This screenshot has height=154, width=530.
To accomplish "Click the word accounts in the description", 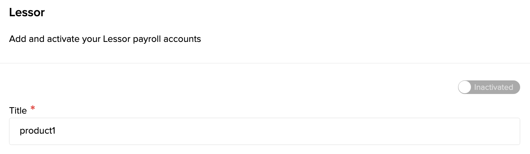I will point(182,39).
